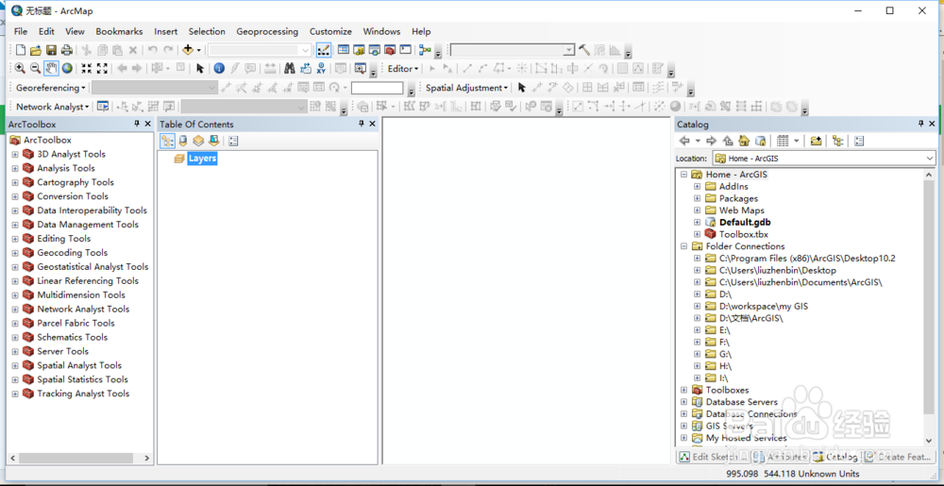Viewport: 944px width, 486px height.
Task: Click the Add Data plus icon
Action: click(189, 50)
